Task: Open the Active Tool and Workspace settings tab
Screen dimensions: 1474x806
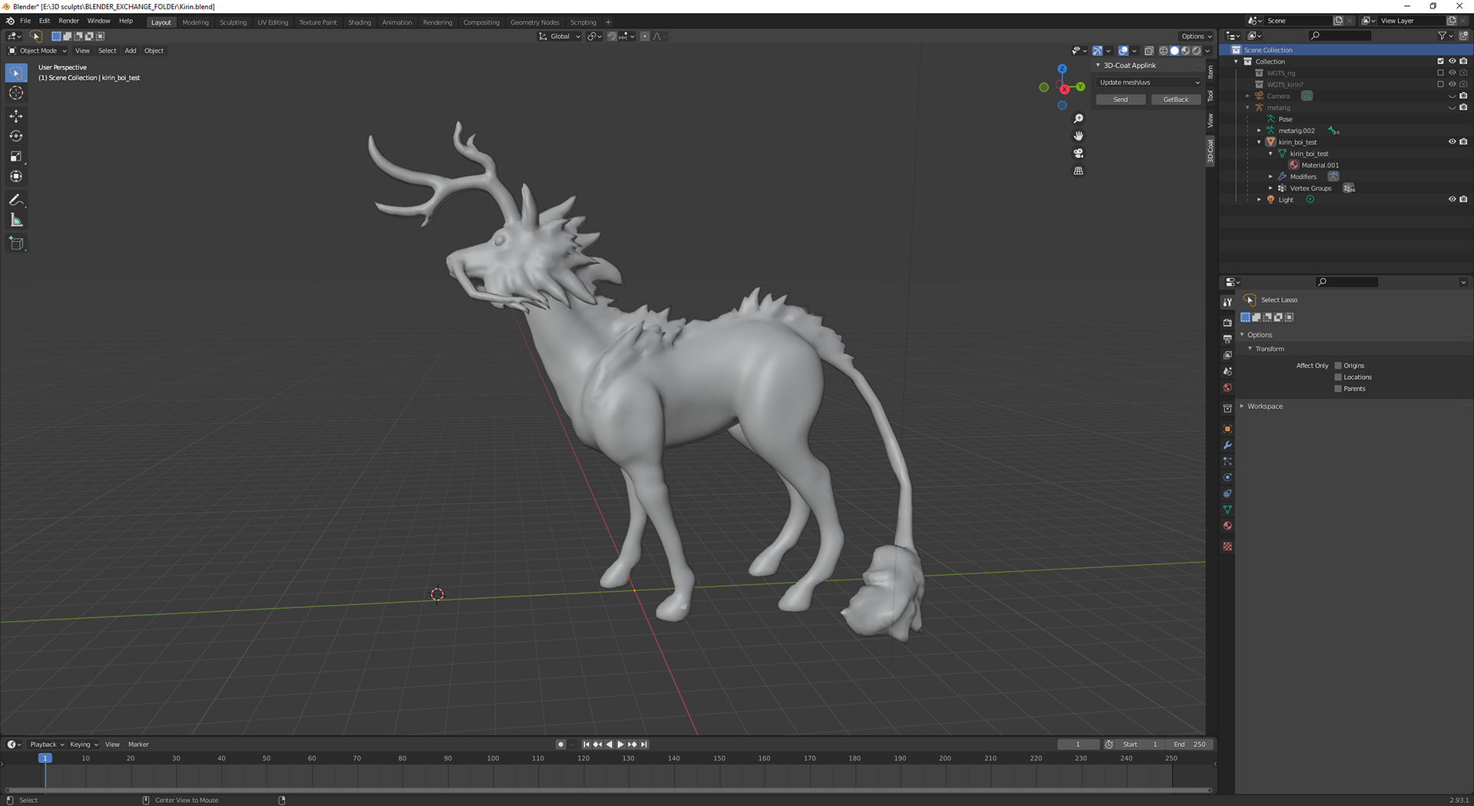Action: 1228,302
